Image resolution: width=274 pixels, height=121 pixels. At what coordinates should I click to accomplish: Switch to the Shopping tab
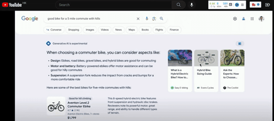(74, 30)
